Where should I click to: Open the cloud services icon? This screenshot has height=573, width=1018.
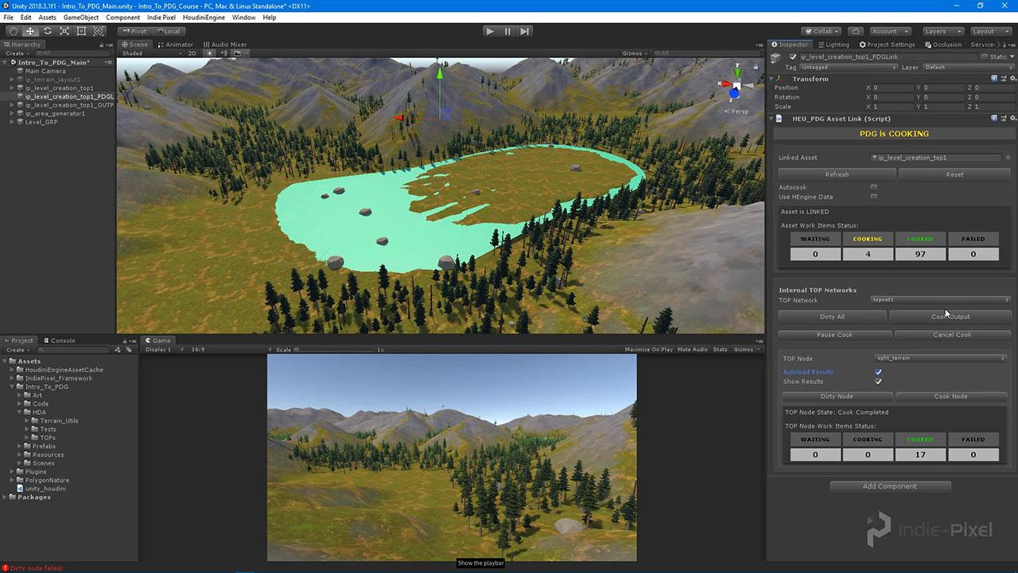[855, 31]
